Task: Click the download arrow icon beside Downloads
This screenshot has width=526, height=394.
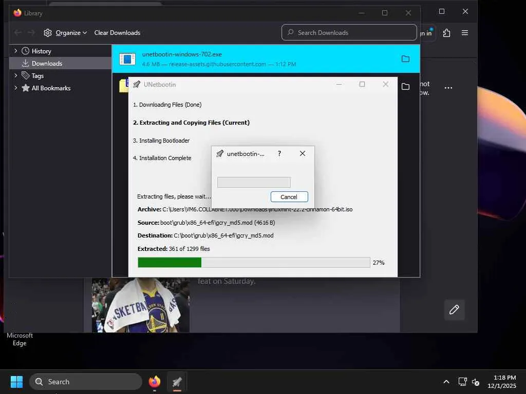Action: [x=25, y=63]
